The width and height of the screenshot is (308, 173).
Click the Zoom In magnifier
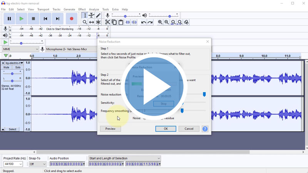pos(160,22)
